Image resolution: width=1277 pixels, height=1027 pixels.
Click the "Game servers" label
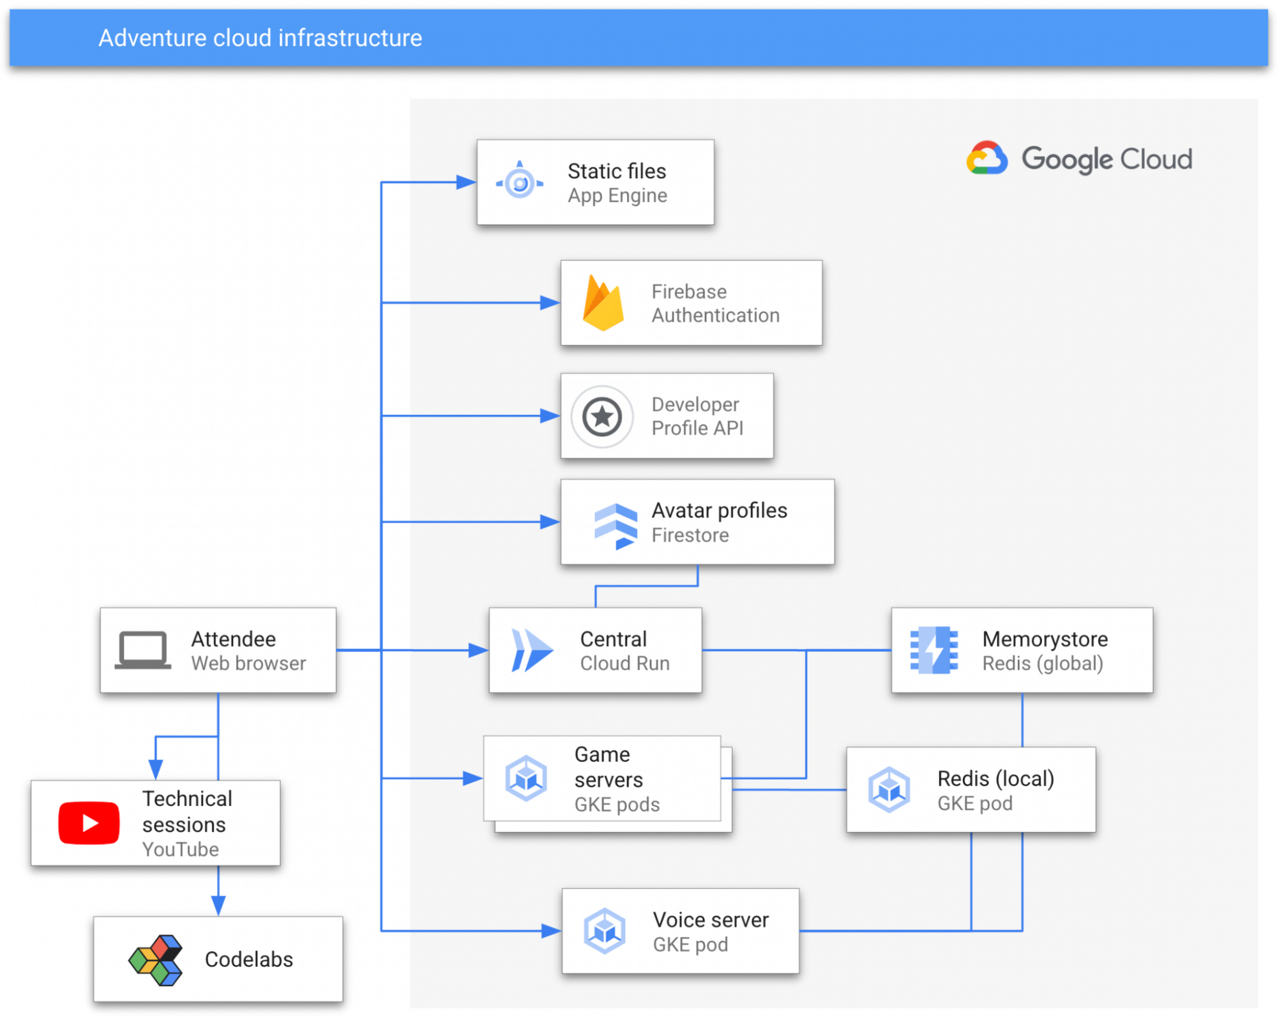[608, 767]
